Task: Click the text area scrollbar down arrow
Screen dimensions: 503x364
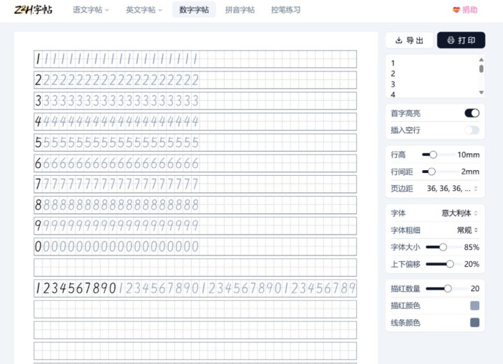Action: click(481, 92)
